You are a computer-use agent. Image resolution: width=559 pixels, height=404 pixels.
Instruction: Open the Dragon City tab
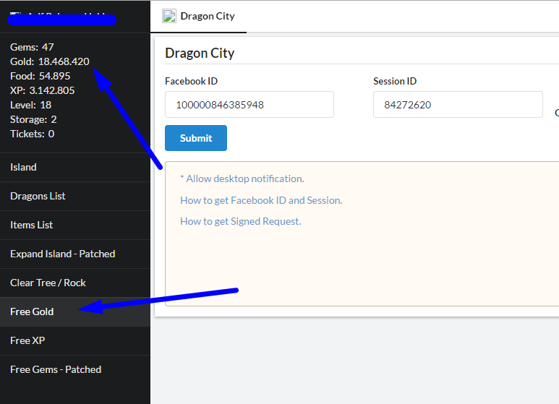click(199, 17)
